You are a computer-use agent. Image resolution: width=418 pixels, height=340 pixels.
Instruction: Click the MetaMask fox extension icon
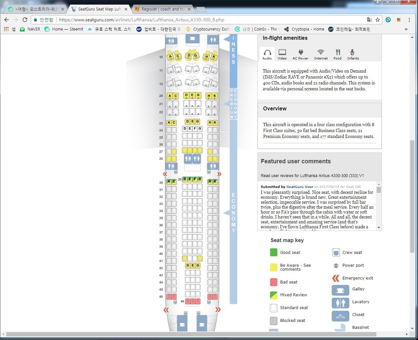pos(399,20)
